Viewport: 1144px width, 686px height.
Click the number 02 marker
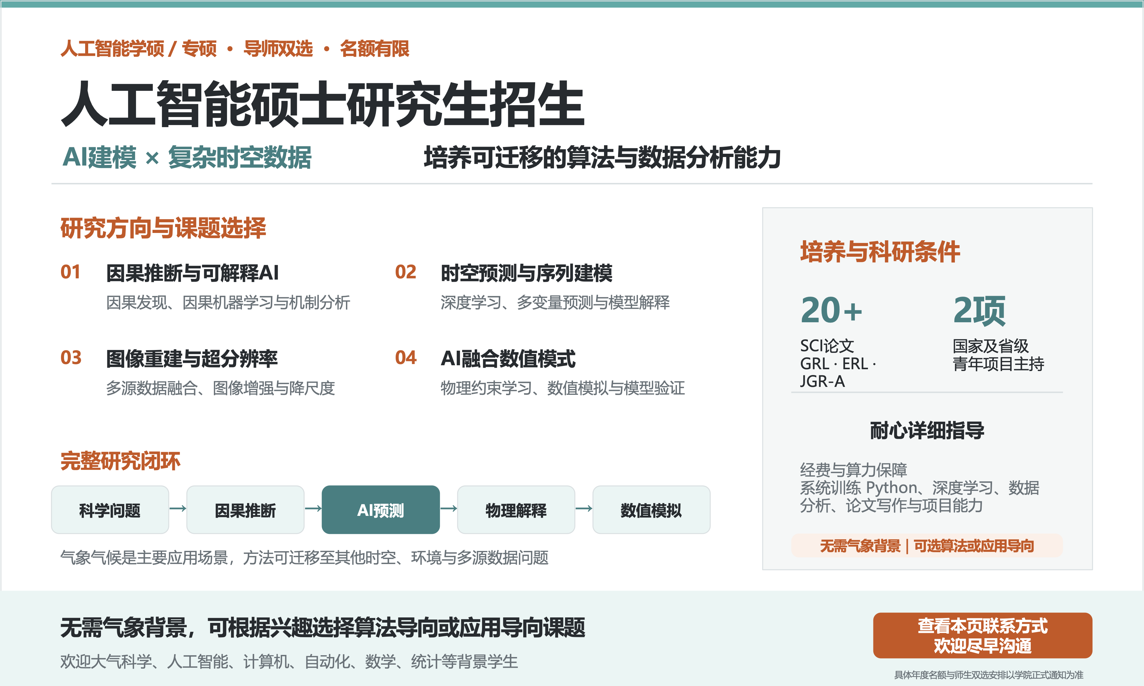(405, 272)
